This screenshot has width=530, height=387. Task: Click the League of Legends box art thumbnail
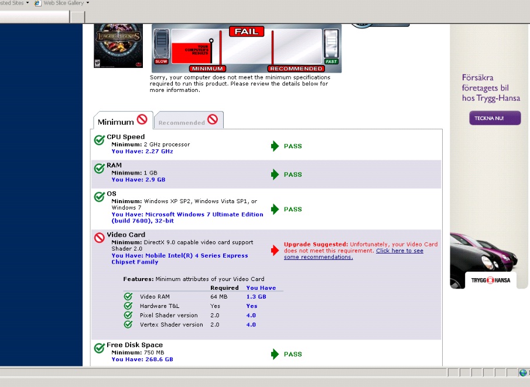click(118, 46)
